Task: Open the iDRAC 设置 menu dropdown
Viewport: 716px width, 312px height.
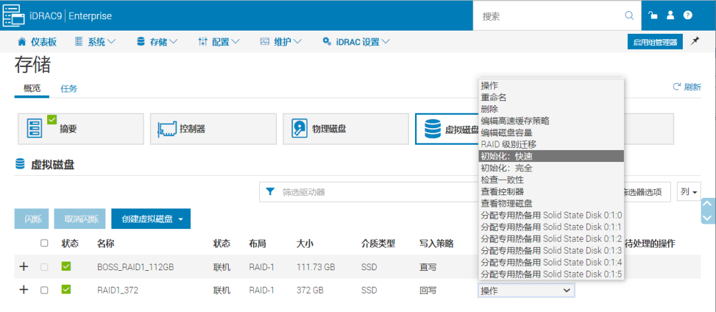Action: click(356, 42)
